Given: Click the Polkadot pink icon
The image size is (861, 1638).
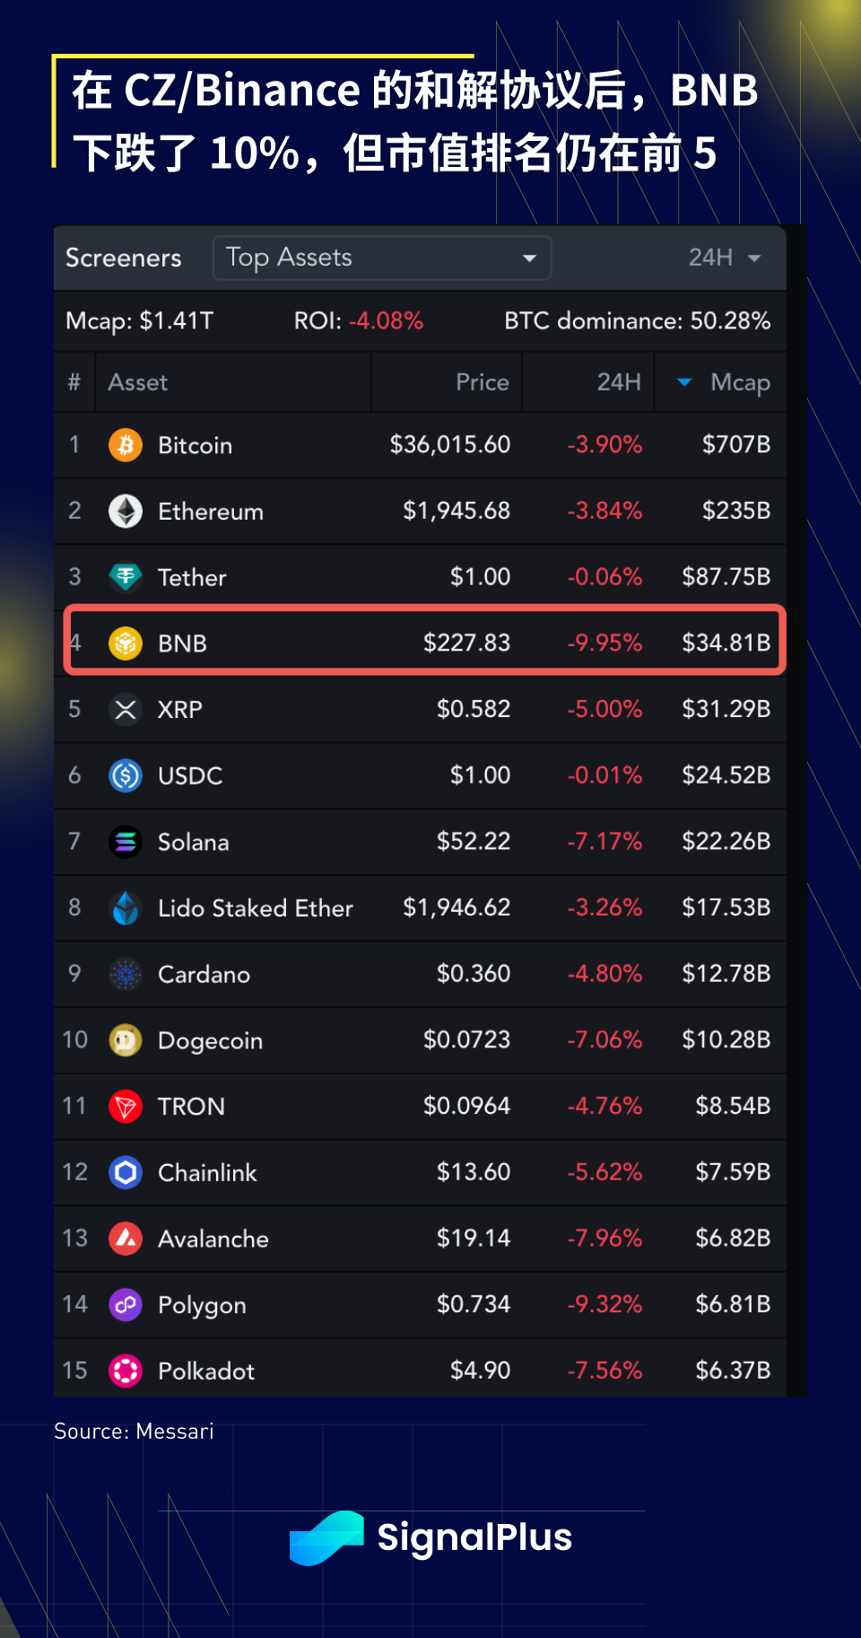Looking at the screenshot, I should click(x=126, y=1371).
